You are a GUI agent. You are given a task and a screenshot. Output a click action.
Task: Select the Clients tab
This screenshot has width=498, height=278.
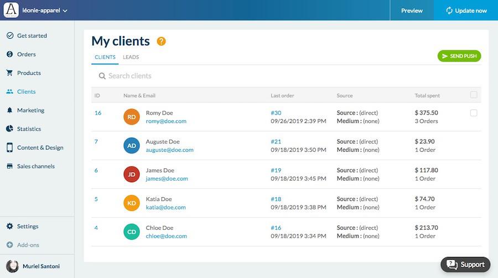[105, 57]
